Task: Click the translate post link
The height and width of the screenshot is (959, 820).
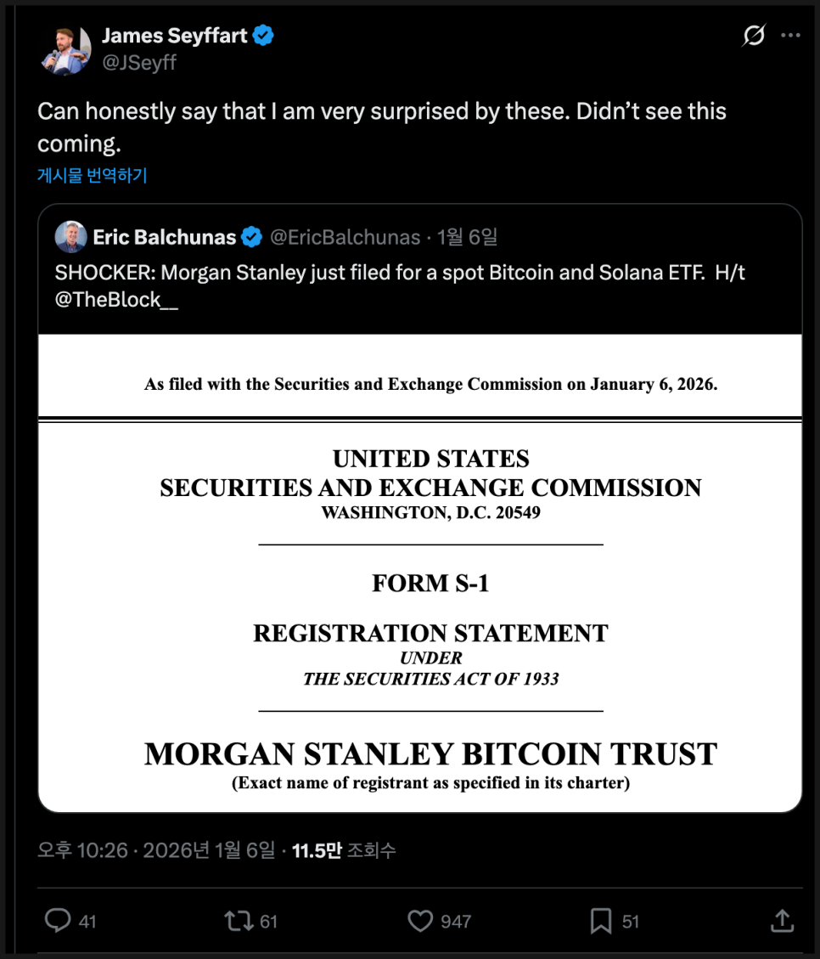Action: 93,175
